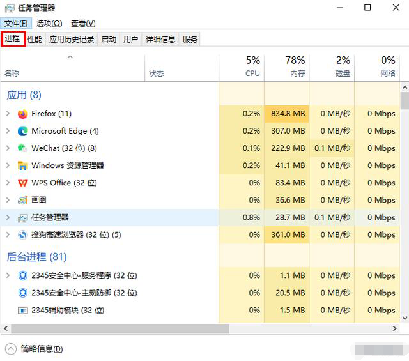The width and height of the screenshot is (409, 361).
Task: Switch to the 启动 tab
Action: tap(109, 40)
